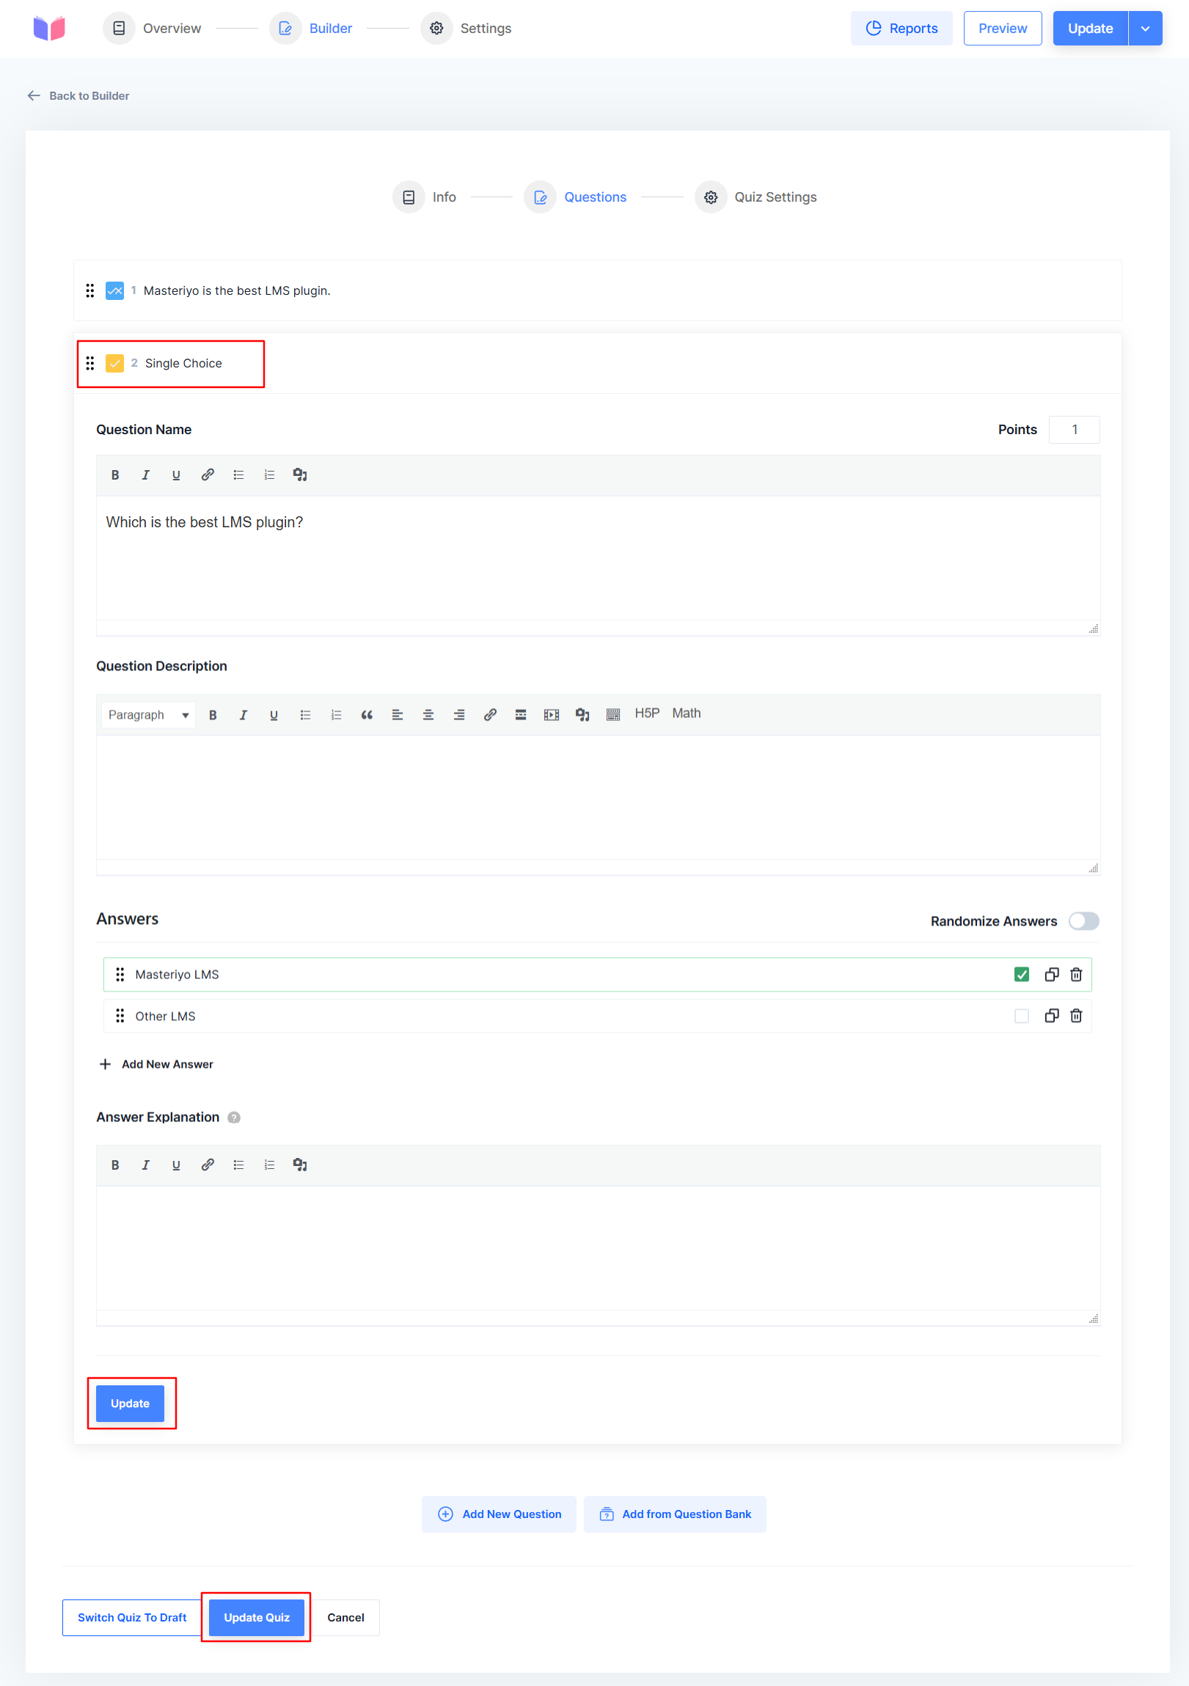The height and width of the screenshot is (1686, 1189).
Task: Italicize text in Question Name toolbar
Action: tap(145, 475)
